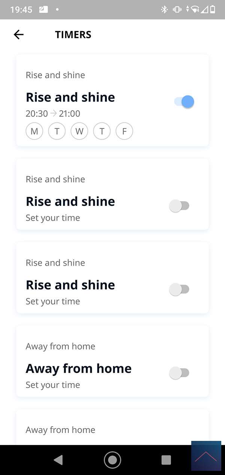The height and width of the screenshot is (475, 225).
Task: Select Friday day circle
Action: (x=124, y=131)
